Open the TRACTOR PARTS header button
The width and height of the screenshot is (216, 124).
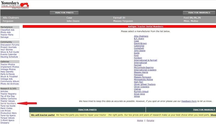tap(64, 13)
